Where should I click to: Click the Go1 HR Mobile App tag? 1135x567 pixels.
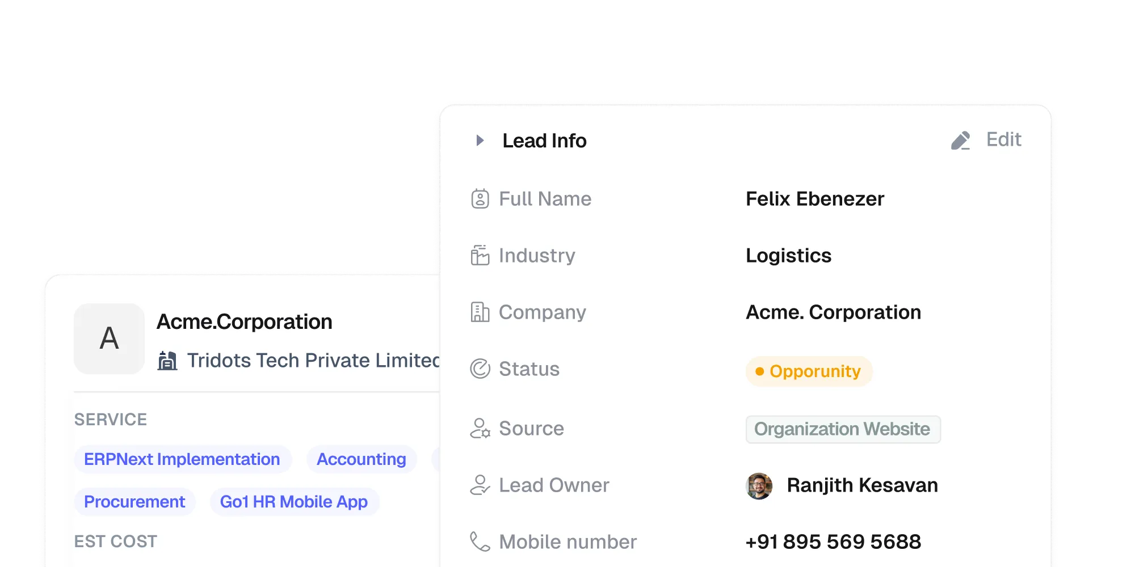294,501
